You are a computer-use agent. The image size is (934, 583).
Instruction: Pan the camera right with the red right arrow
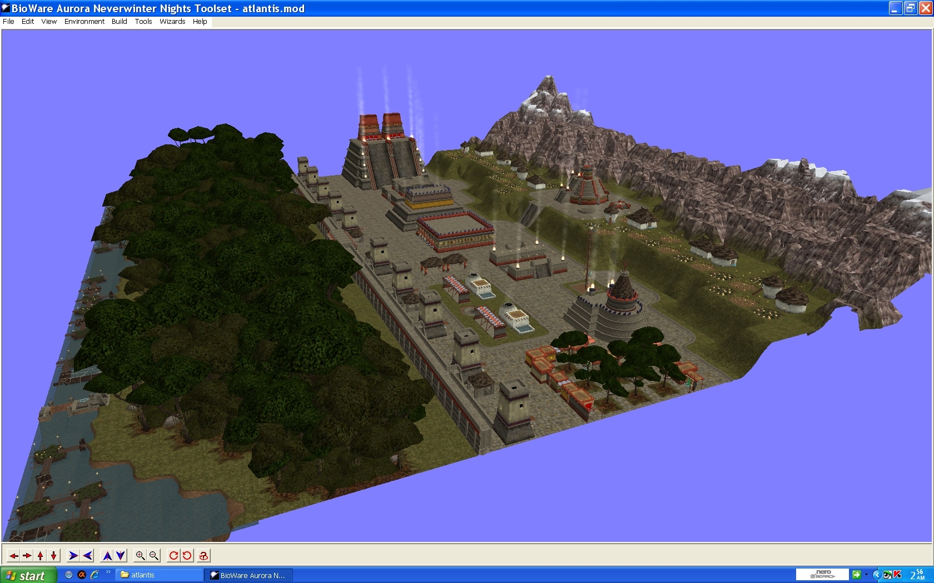coord(27,555)
